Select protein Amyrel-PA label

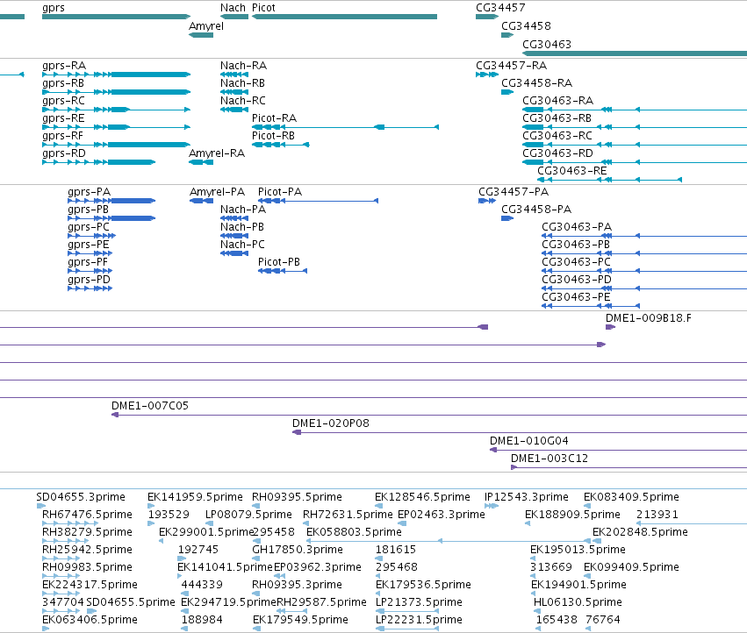click(217, 192)
